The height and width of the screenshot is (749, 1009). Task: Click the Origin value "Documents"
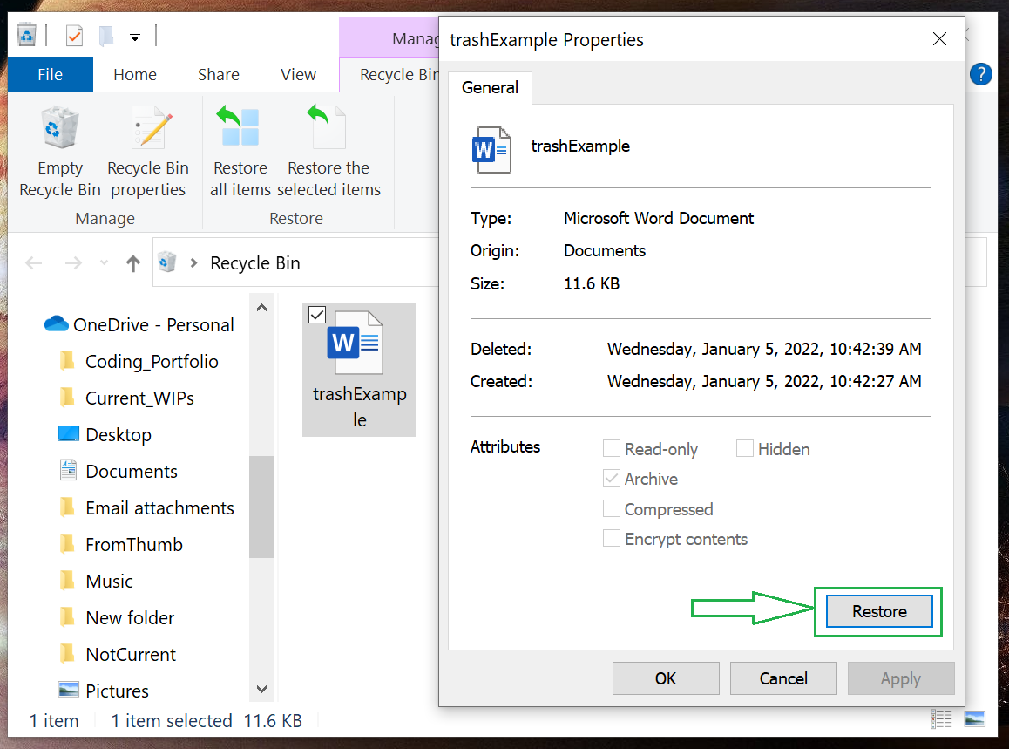click(x=604, y=250)
